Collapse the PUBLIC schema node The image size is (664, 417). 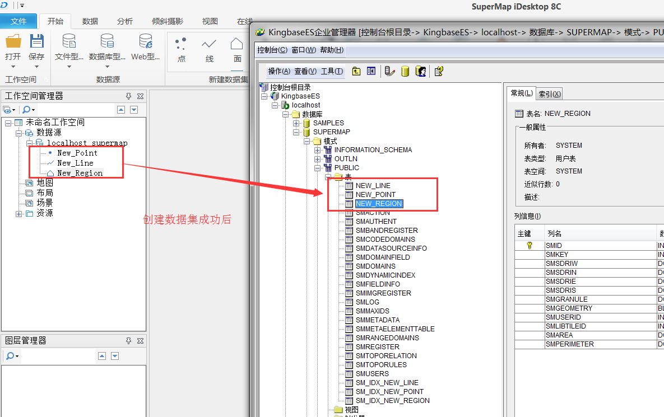pos(317,168)
